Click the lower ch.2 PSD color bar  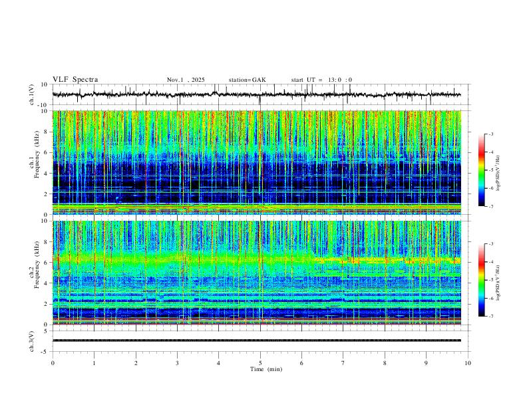coord(481,280)
